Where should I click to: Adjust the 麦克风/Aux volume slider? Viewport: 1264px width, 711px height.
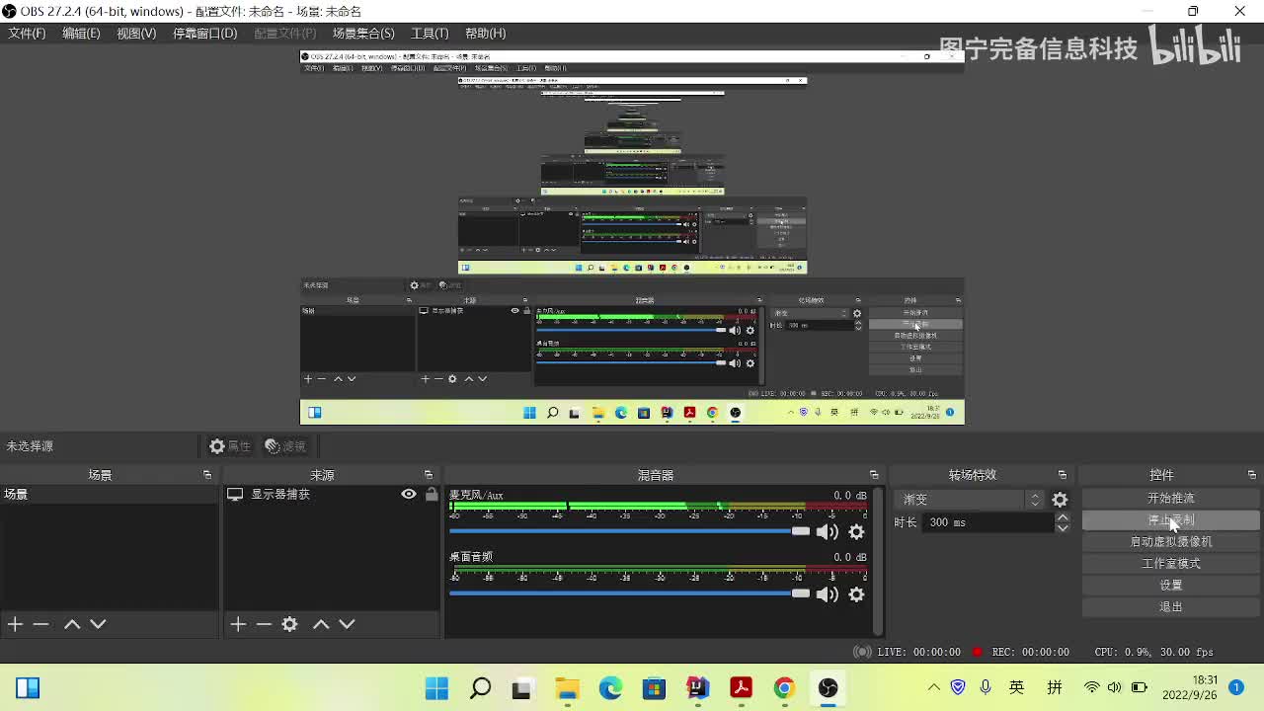point(630,531)
